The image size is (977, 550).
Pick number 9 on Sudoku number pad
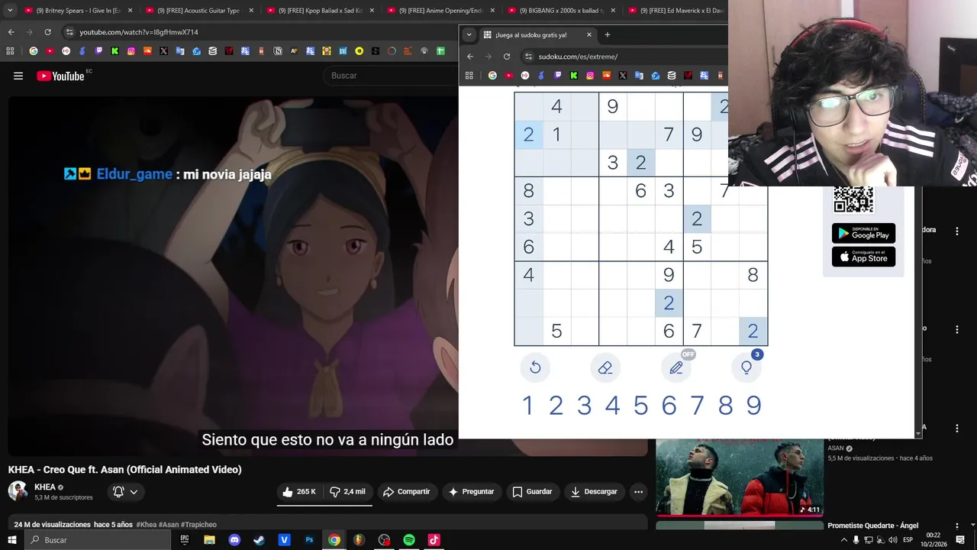753,406
